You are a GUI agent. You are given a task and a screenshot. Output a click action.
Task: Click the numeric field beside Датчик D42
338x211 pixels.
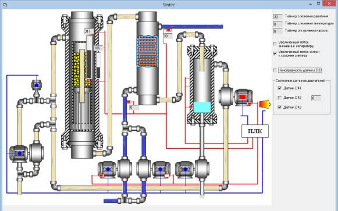click(316, 98)
